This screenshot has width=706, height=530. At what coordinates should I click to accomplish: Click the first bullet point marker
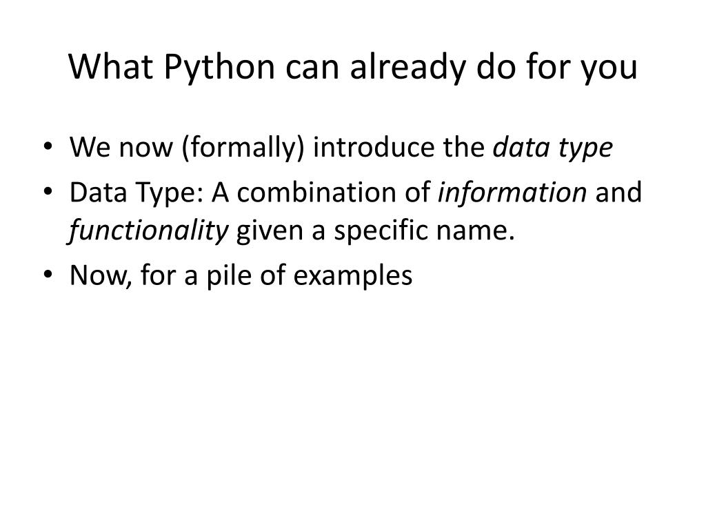click(48, 146)
